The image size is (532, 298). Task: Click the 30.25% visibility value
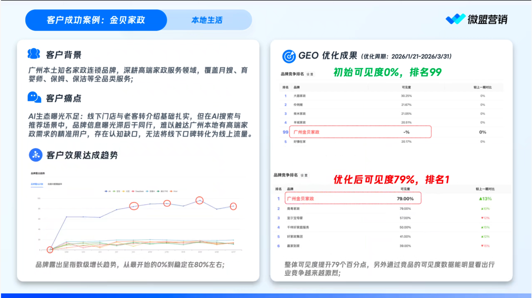coord(406,96)
